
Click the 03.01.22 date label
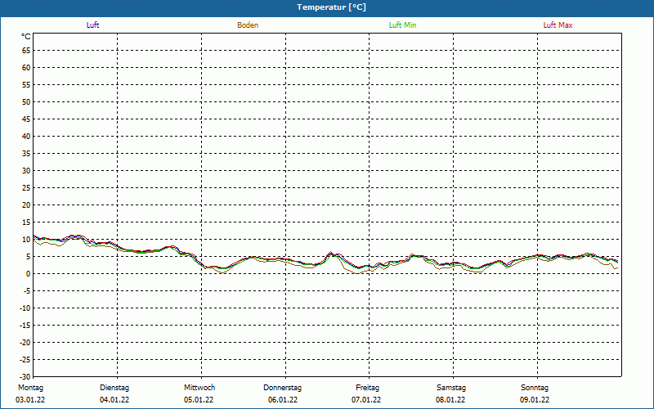point(30,400)
